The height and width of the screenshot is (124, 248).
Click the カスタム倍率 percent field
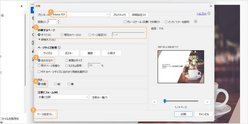tap(94, 65)
